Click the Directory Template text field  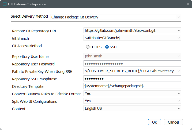[133, 86]
